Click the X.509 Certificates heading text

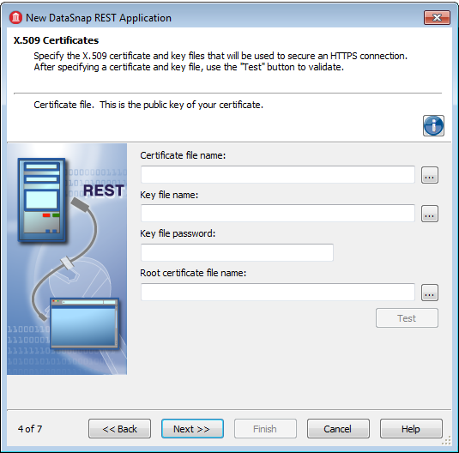56,40
